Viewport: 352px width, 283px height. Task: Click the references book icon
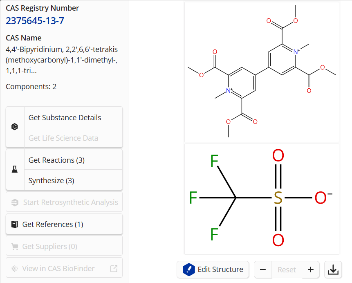coord(15,224)
